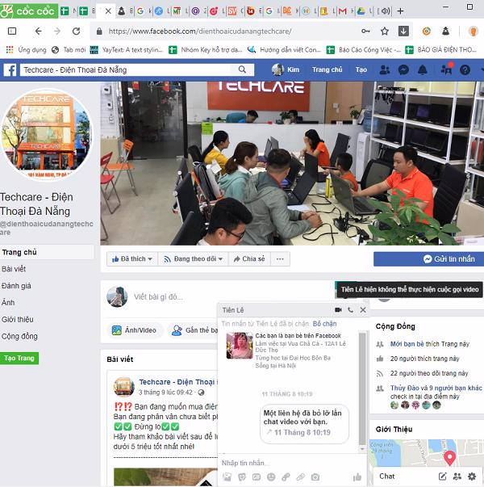Screen dimensions: 484x487
Task: Open Facebook notifications bell
Action: click(423, 70)
